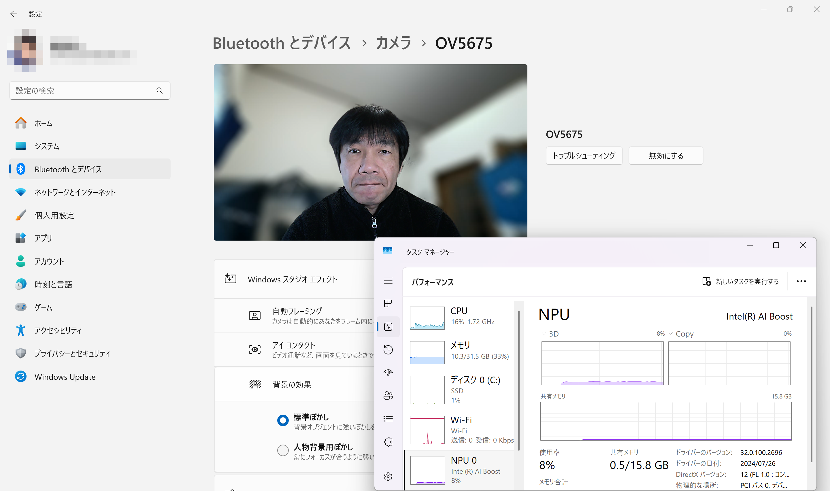This screenshot has width=830, height=491.
Task: Click the 無効にする button
Action: click(x=666, y=156)
